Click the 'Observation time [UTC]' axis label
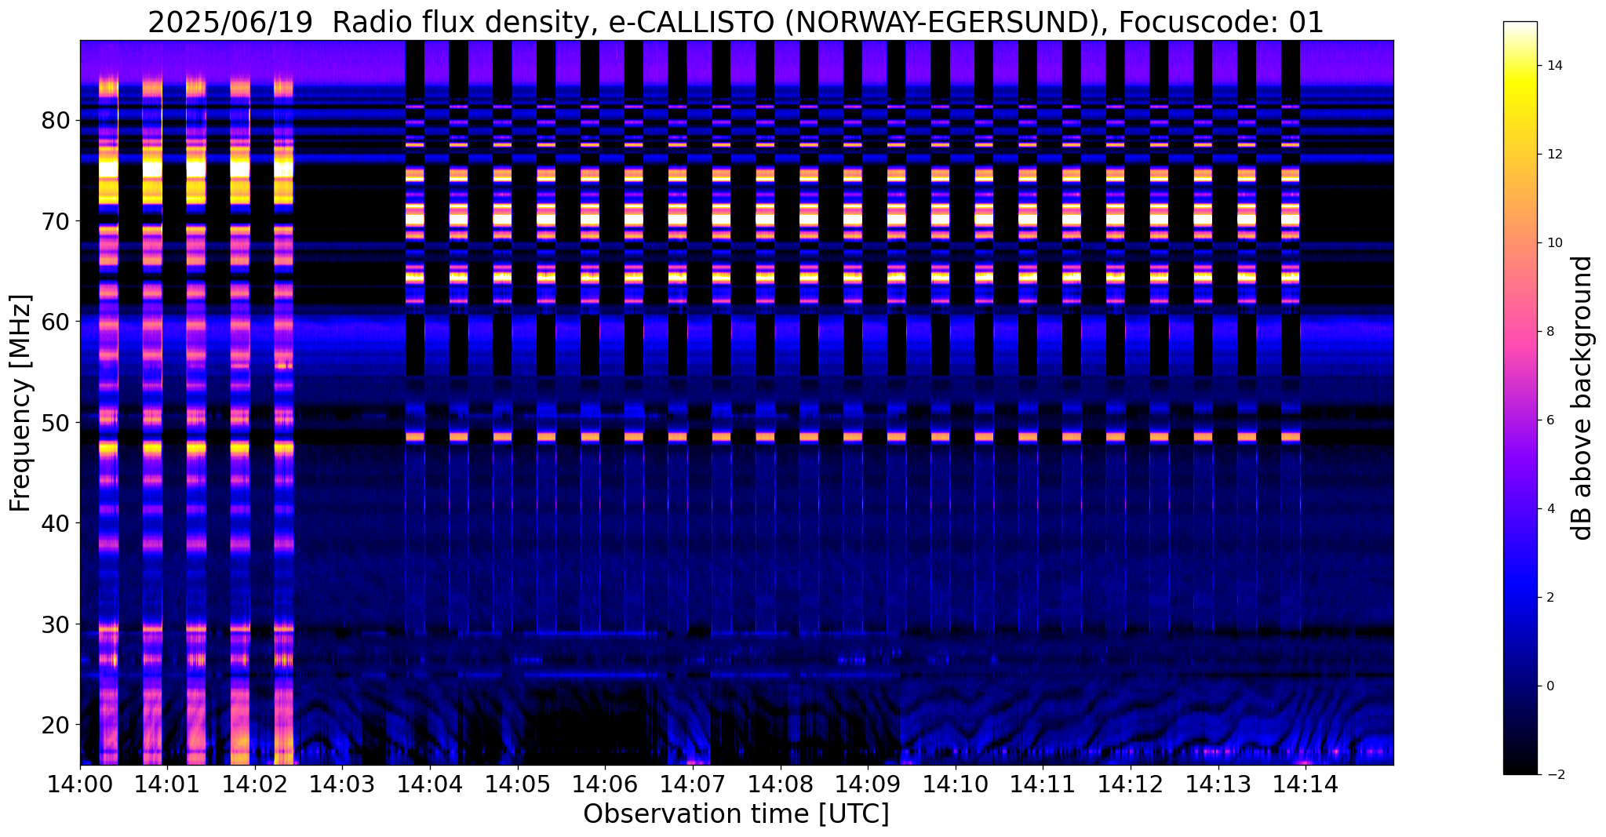 click(736, 814)
